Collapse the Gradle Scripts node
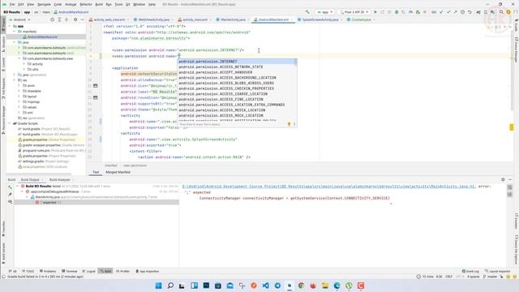 (x=10, y=123)
